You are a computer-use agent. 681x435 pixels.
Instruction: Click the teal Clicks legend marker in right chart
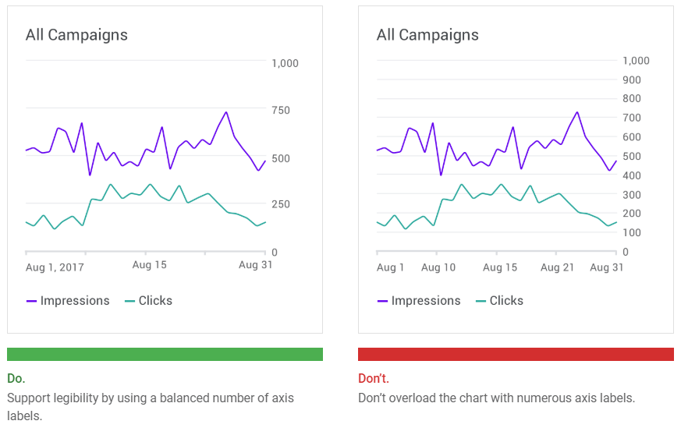(x=481, y=301)
